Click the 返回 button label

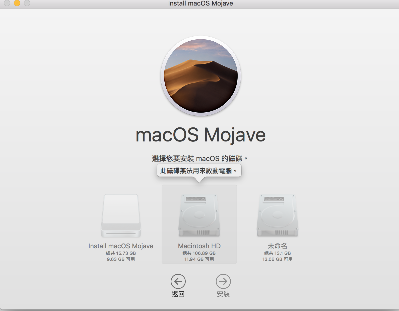coord(178,294)
